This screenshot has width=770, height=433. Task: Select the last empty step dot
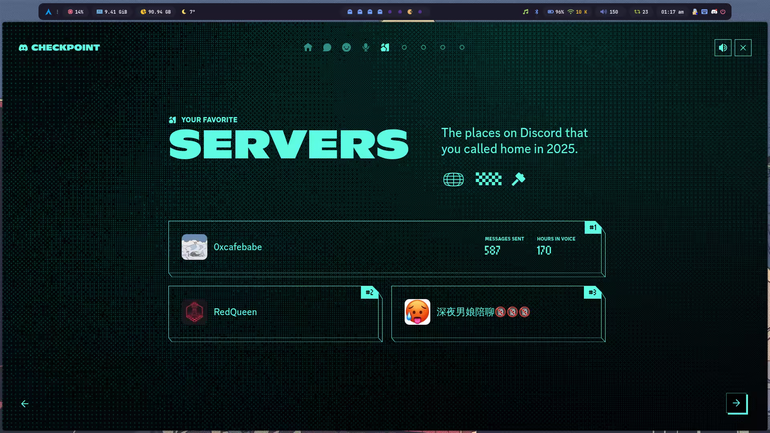tap(462, 47)
